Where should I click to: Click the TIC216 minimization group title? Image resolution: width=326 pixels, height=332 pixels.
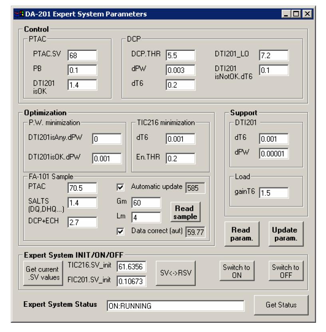click(166, 122)
